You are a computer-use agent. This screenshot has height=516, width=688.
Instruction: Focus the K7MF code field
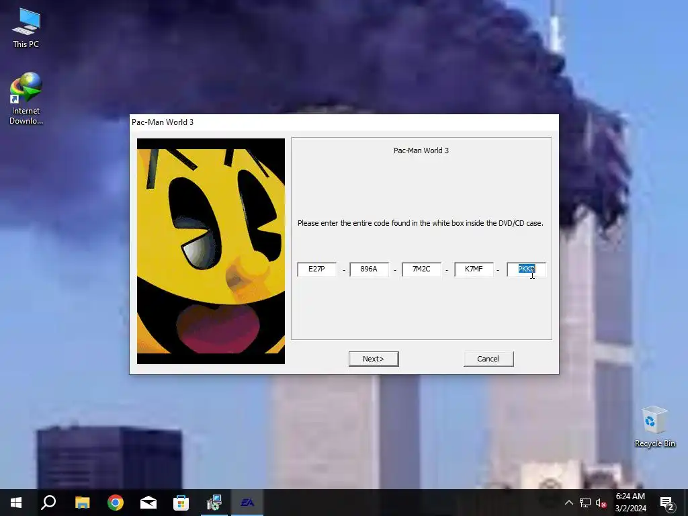pos(474,269)
